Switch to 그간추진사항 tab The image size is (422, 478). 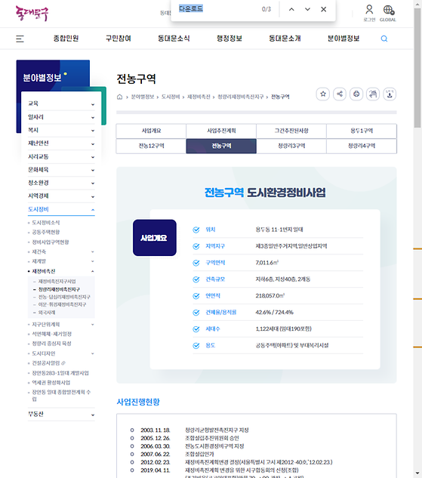coord(291,131)
